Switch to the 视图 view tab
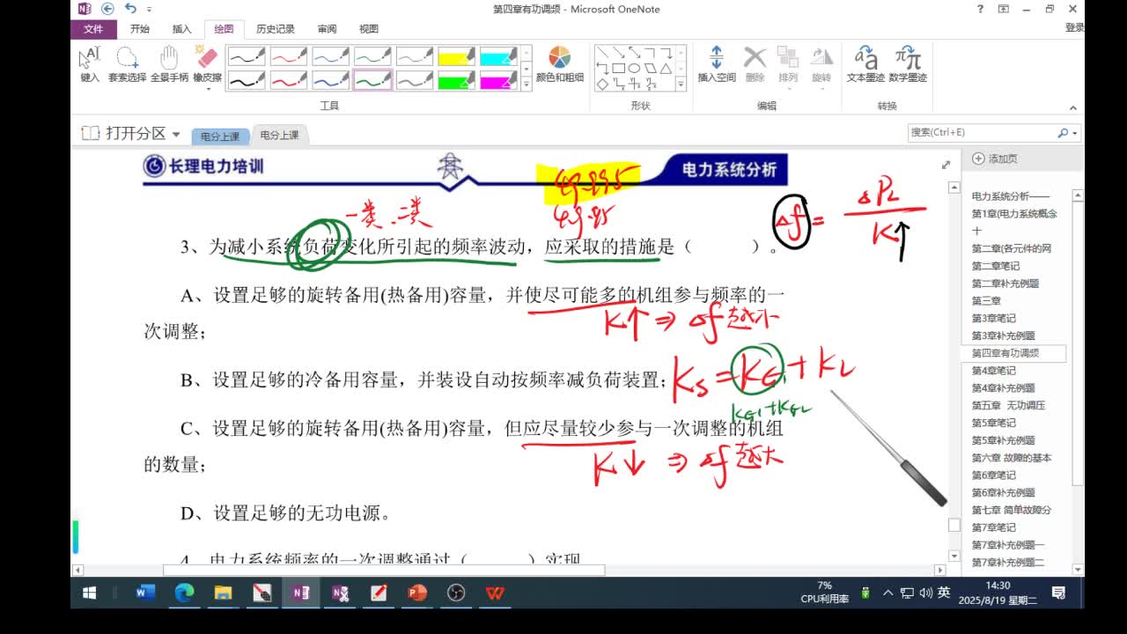Viewport: 1127px width, 634px height. coord(369,29)
